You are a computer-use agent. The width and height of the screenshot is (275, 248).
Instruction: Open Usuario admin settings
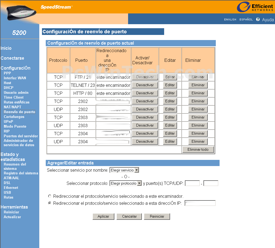16,92
